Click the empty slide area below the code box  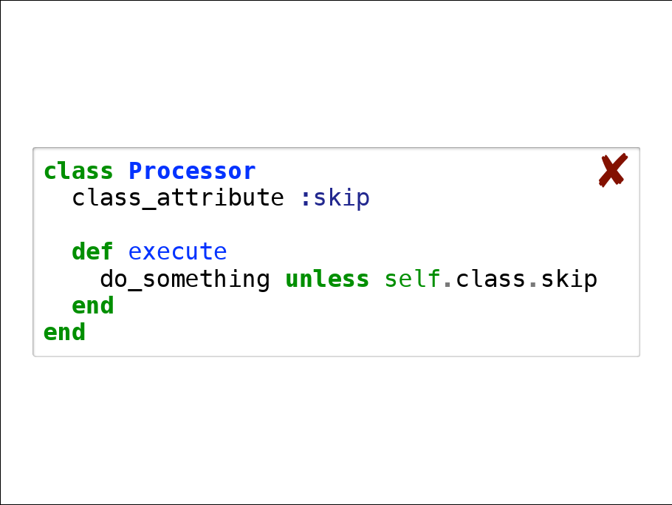(336, 429)
